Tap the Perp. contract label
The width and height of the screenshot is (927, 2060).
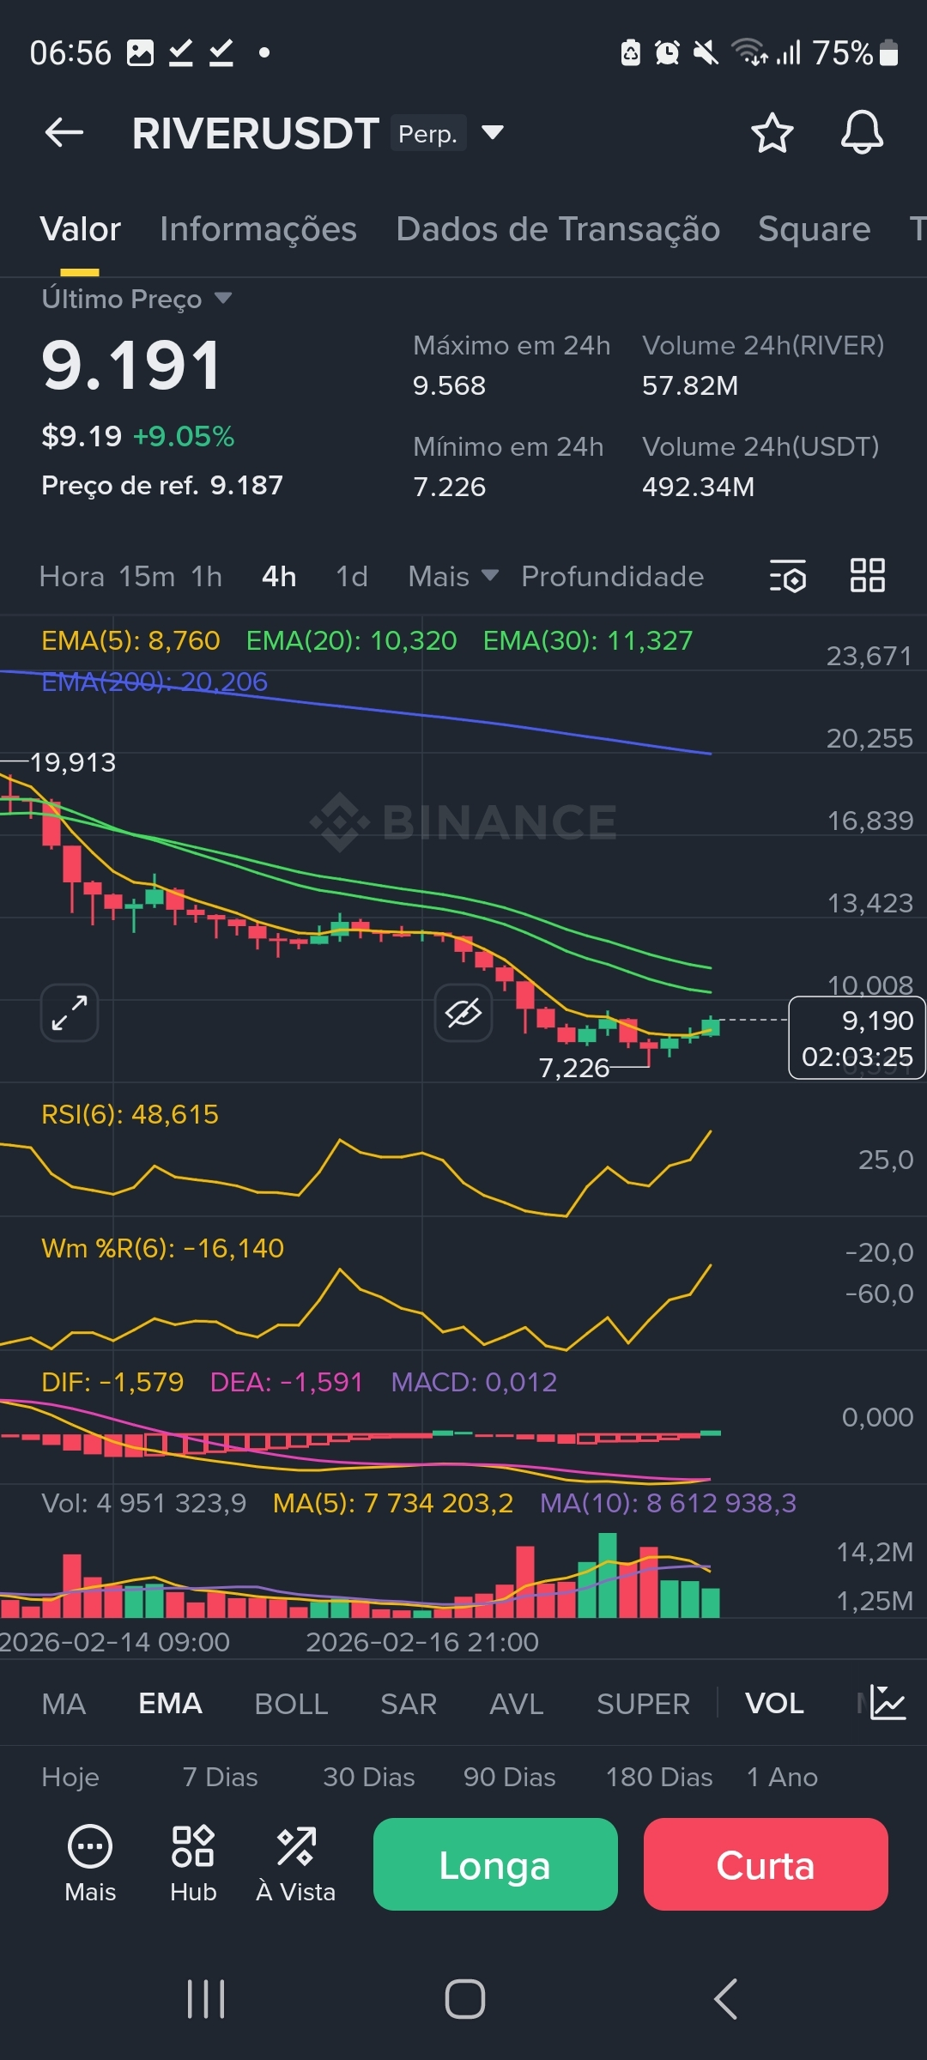(x=428, y=133)
